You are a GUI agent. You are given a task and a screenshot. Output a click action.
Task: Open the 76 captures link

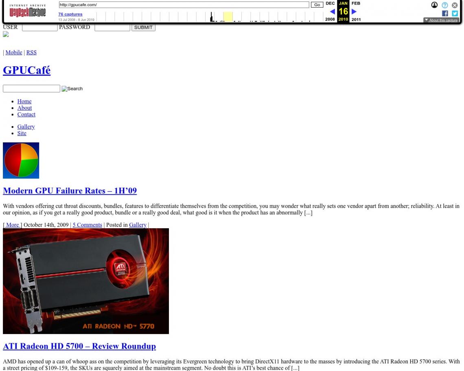tap(70, 14)
